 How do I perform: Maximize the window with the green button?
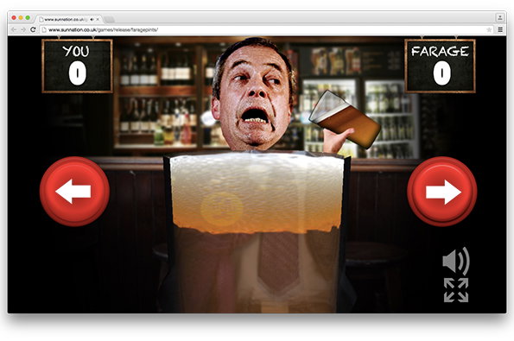click(28, 17)
